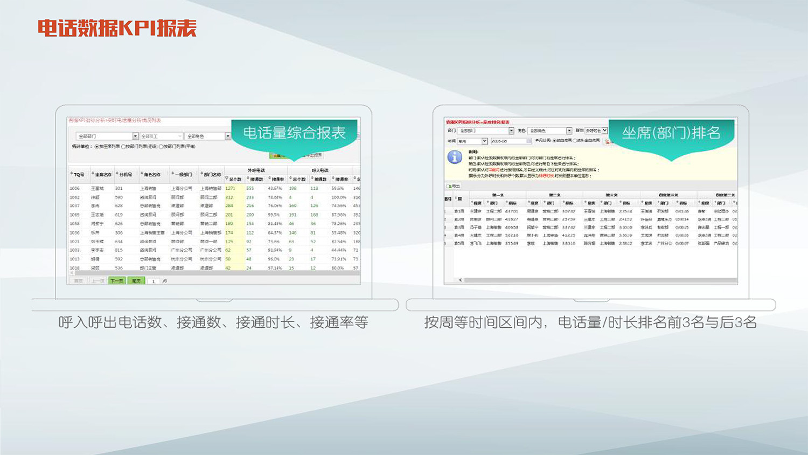Sort the 总个数 column with its arrow icon
The image size is (808, 455).
tap(227, 177)
